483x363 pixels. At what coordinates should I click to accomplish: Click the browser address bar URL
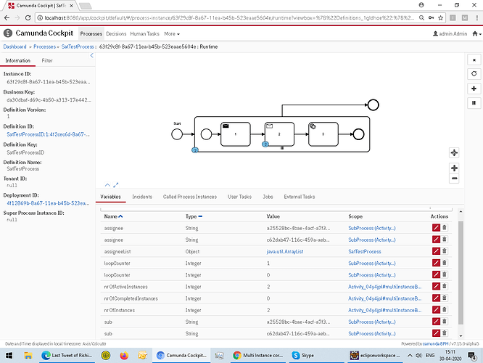(229, 18)
